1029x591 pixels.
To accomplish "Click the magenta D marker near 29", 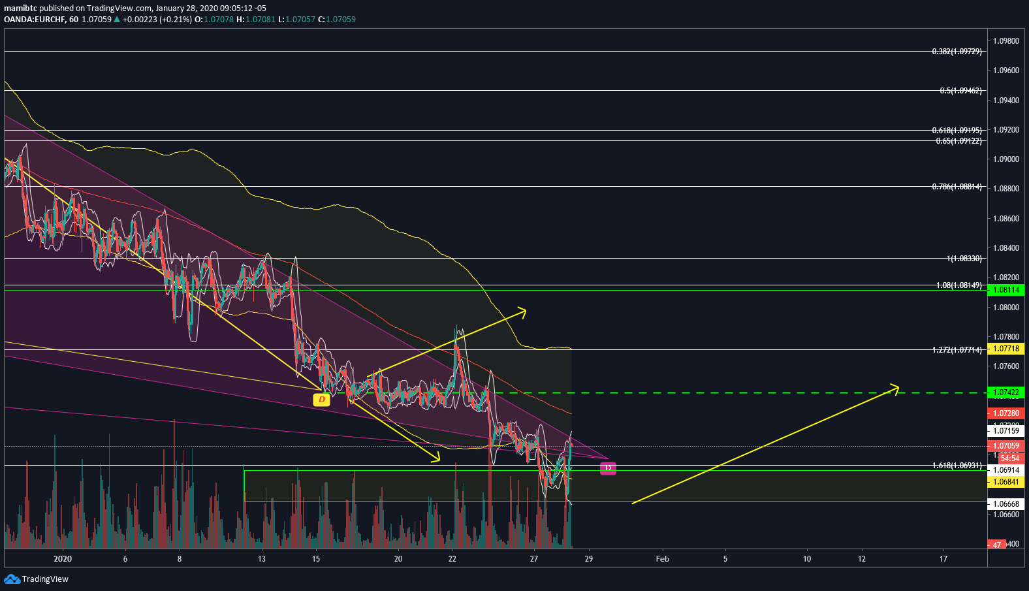I will coord(608,468).
